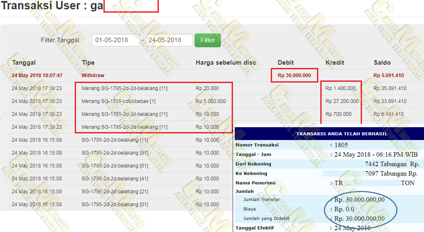Click the SG-1795-2d-2d-belakang [01] entry

coord(115,204)
